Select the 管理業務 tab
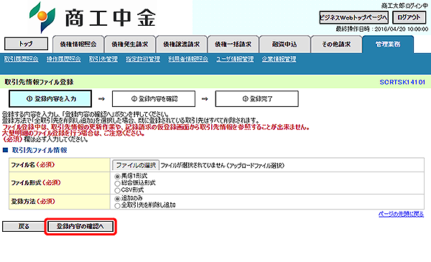Image resolution: width=431 pixels, height=262 pixels. [x=388, y=45]
